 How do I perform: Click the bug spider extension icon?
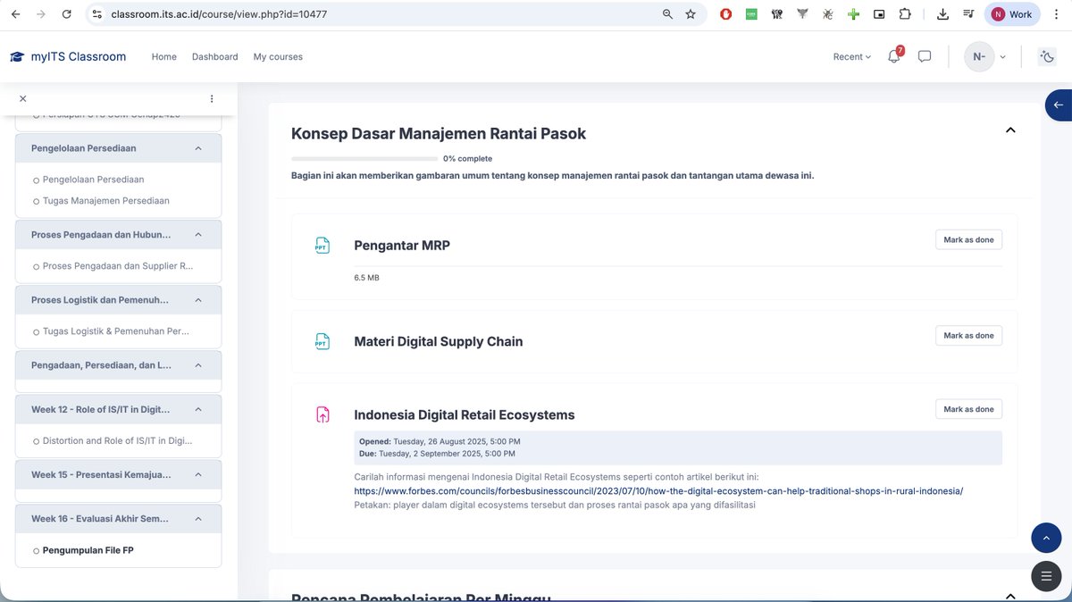point(828,14)
